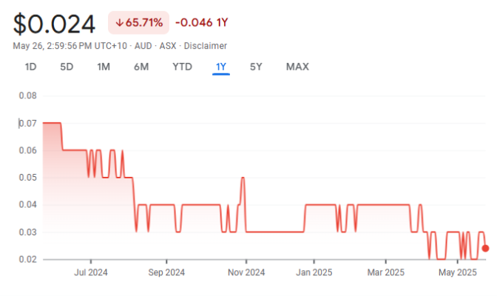Click the Jan 2025 axis marker
The image size is (497, 296).
click(x=314, y=272)
